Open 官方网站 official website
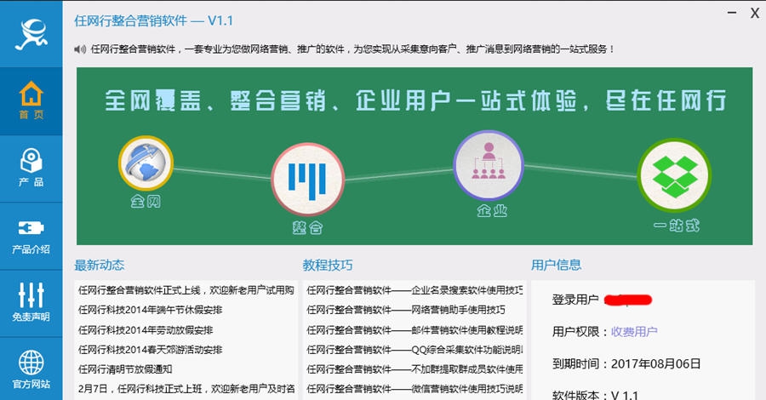 [31, 369]
